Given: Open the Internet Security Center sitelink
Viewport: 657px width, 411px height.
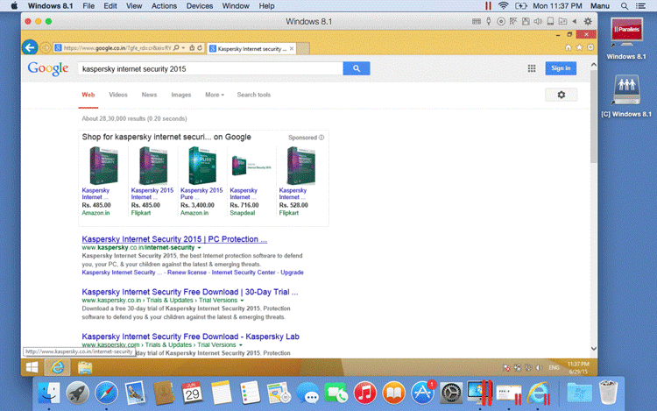Looking at the screenshot, I should point(244,273).
